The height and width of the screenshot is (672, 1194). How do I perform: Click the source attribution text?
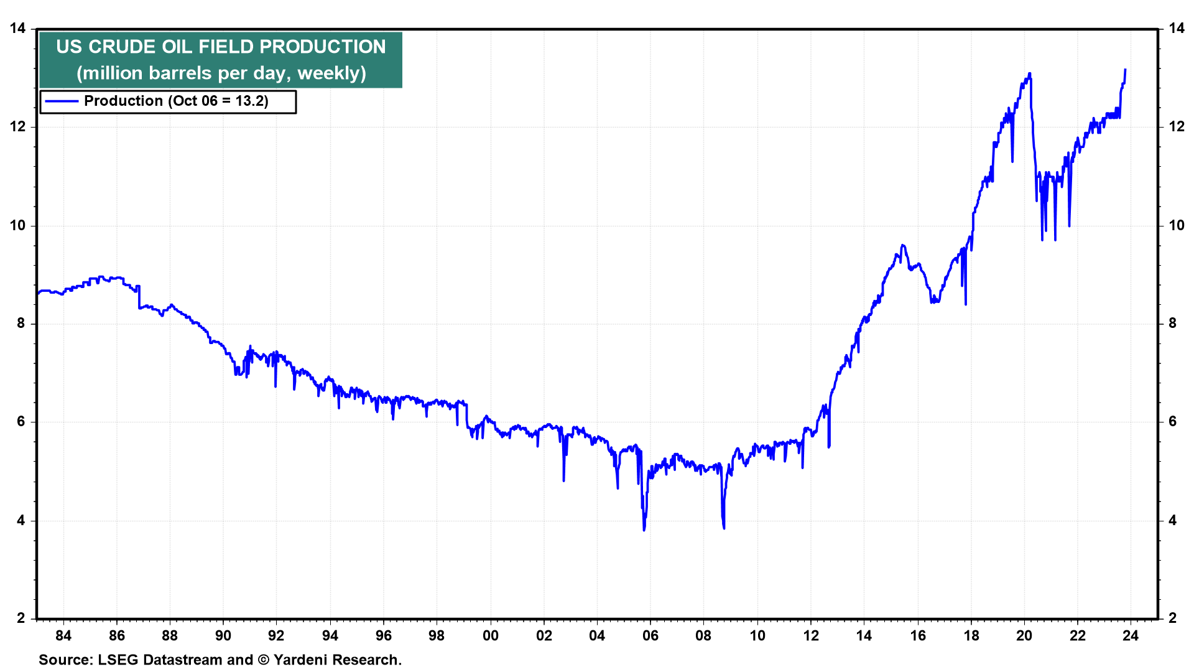220,660
